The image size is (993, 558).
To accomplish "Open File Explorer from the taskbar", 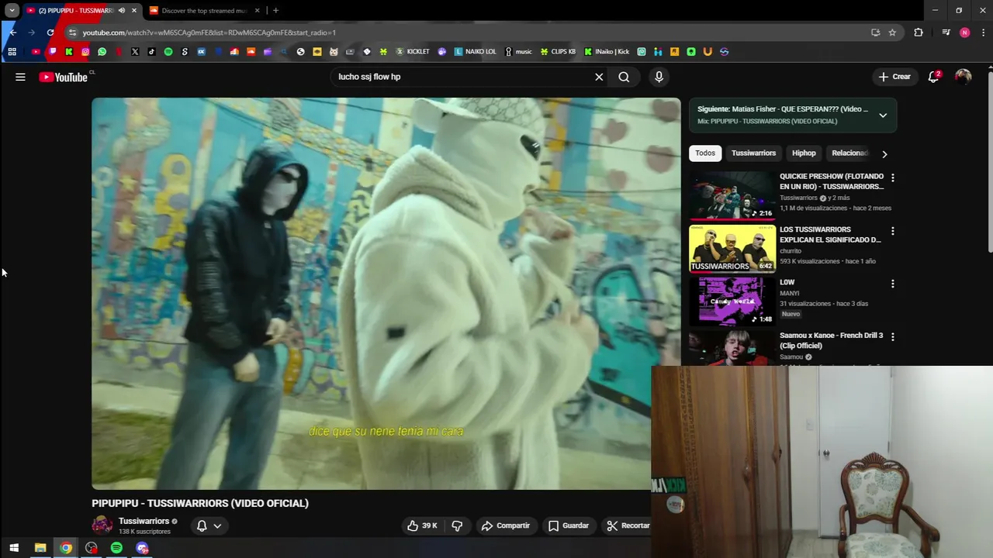I will [40, 548].
